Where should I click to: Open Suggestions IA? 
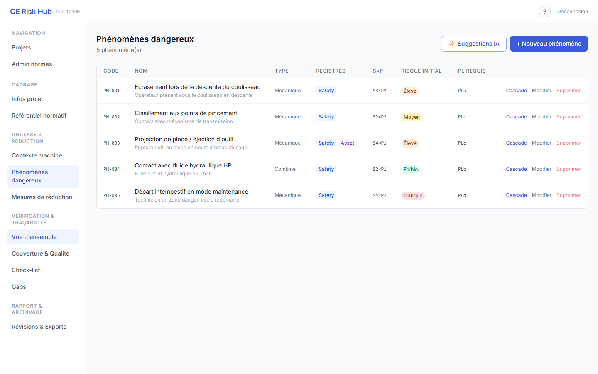(x=473, y=44)
